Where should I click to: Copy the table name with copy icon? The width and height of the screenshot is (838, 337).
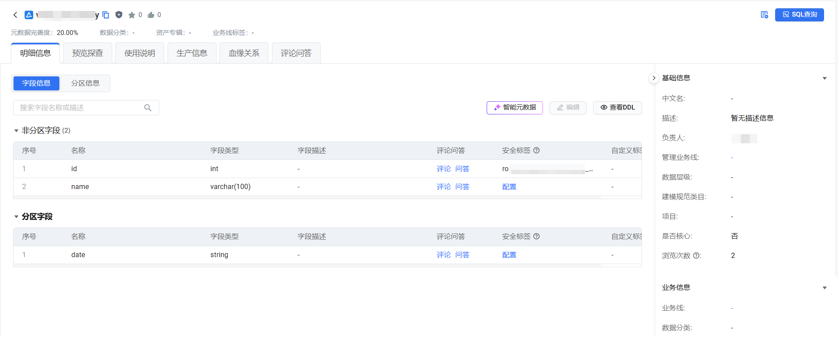coord(106,15)
